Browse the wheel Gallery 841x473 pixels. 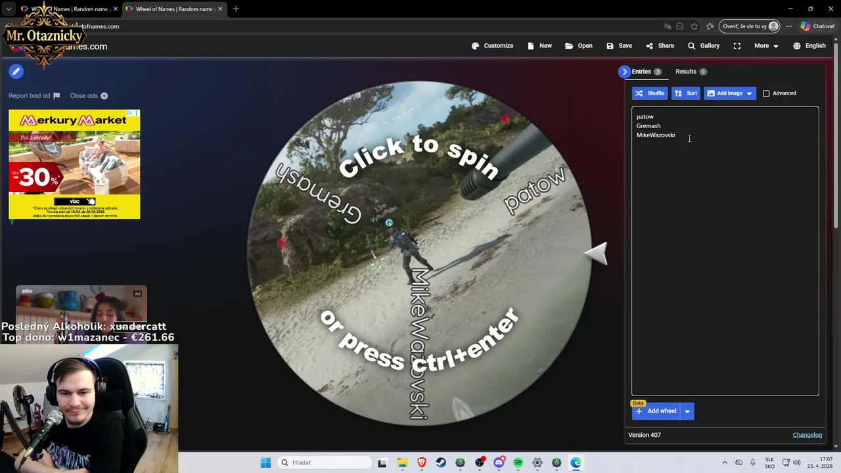click(703, 46)
